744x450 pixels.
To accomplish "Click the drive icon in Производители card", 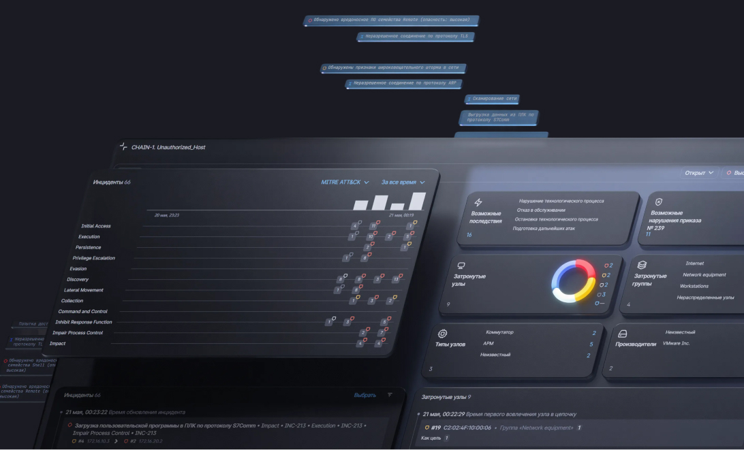I will pyautogui.click(x=623, y=334).
